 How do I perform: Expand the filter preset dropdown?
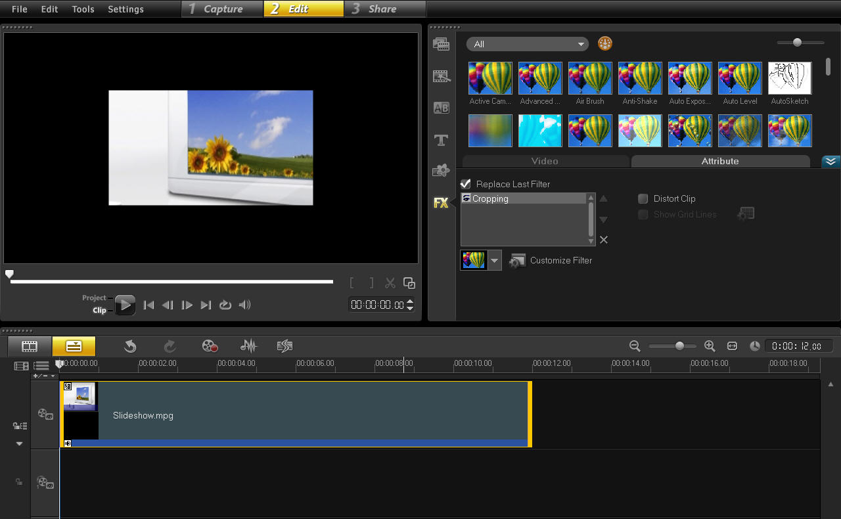pos(494,259)
